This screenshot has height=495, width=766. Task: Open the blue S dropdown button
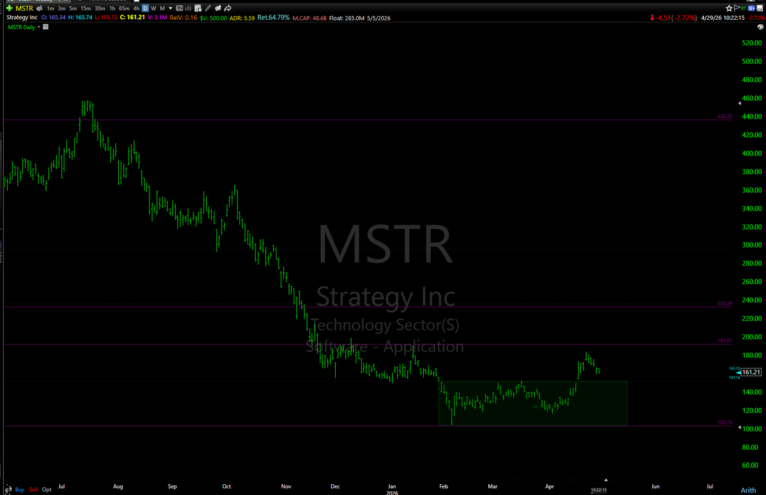(751, 8)
